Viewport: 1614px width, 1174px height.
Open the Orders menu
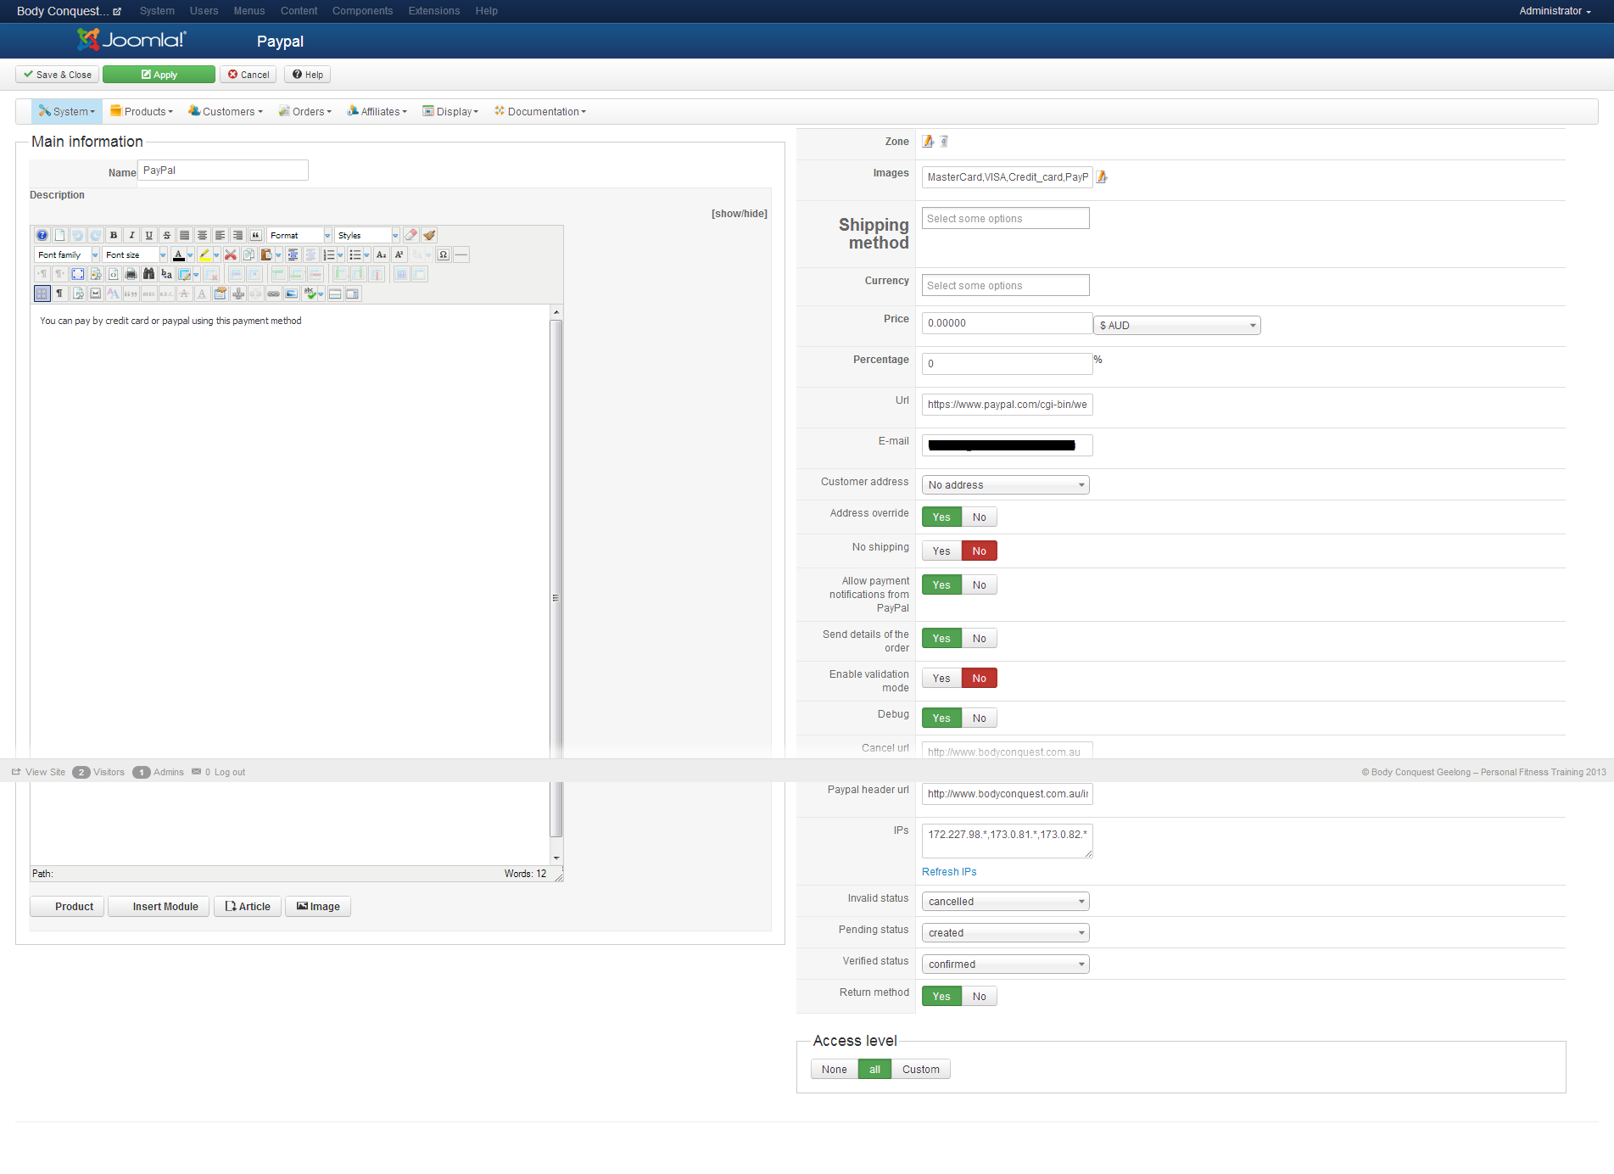[305, 112]
